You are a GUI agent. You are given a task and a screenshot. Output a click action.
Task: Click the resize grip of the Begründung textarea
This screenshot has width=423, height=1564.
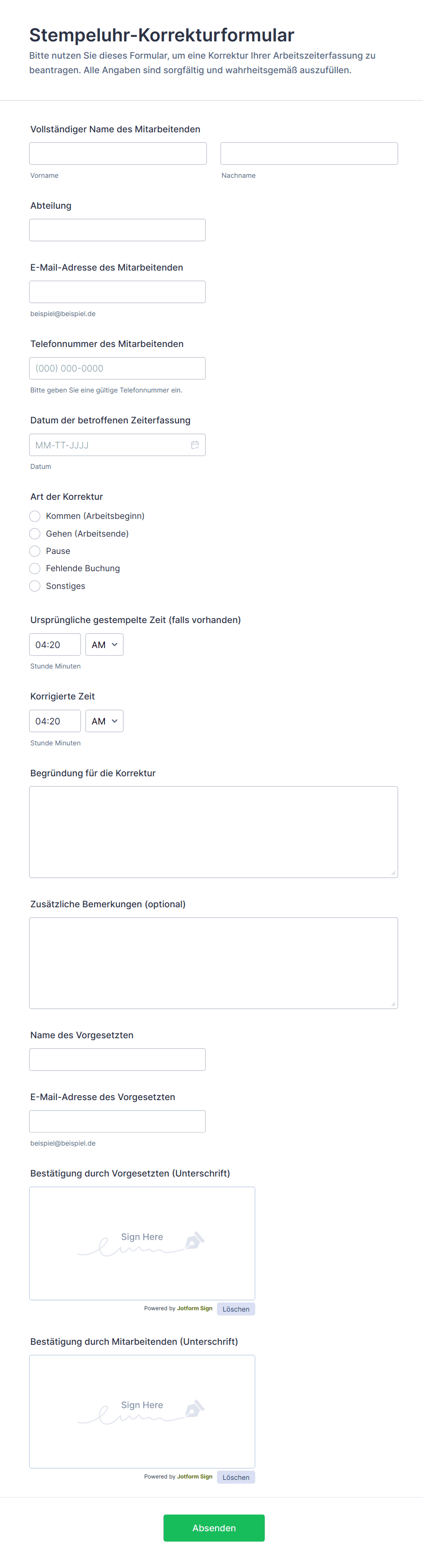tap(393, 874)
